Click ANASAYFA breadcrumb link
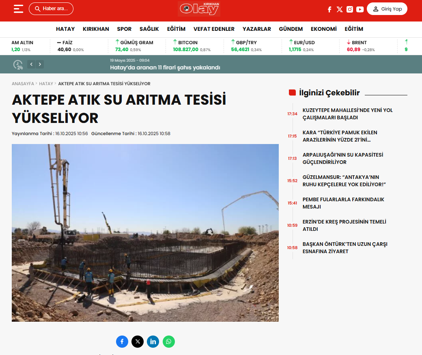The width and height of the screenshot is (422, 355). pos(23,84)
